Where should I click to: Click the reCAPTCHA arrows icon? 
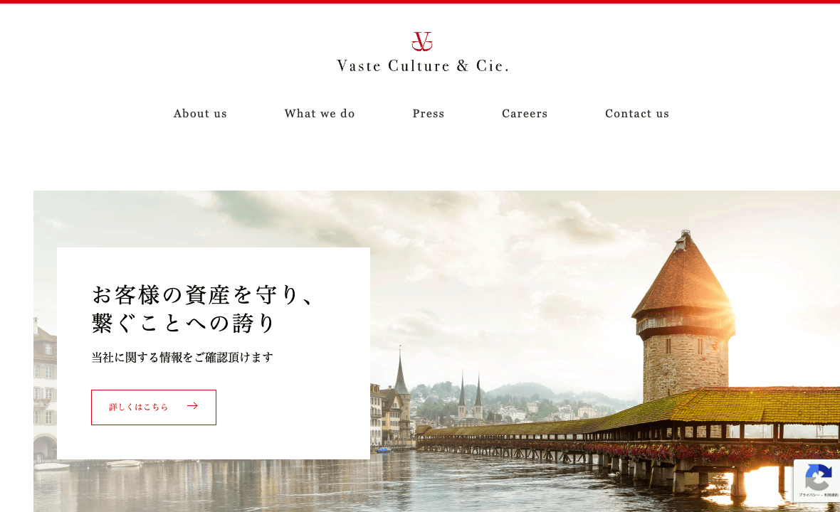coord(818,477)
